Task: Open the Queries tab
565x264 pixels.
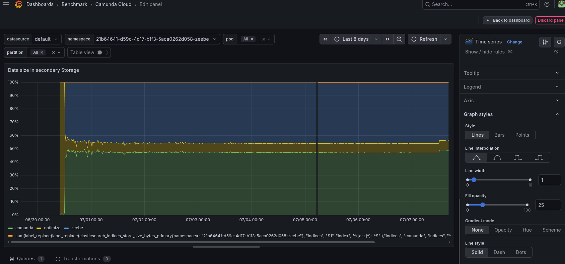Action: tap(26, 259)
